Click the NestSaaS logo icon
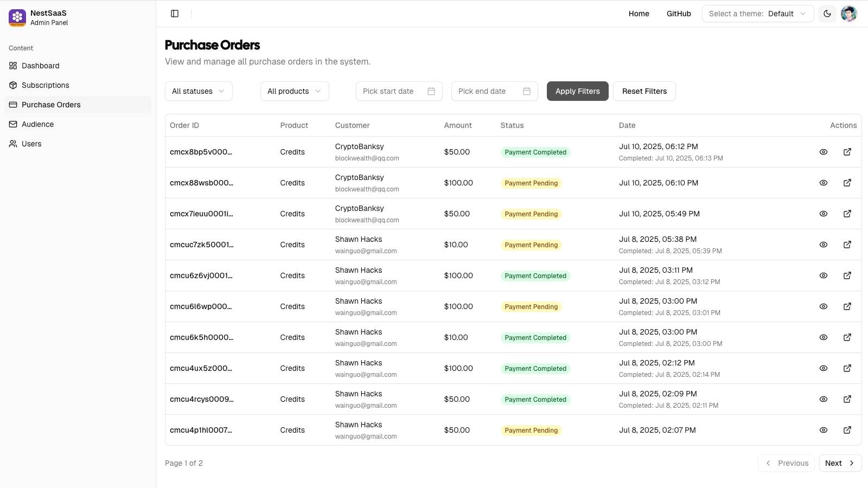This screenshot has height=488, width=868. point(17,17)
